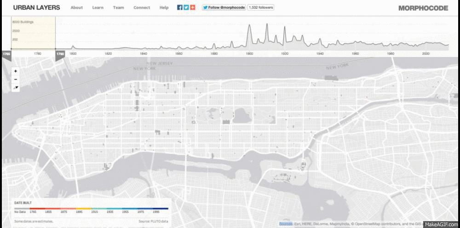460x228 pixels.
Task: Open the Facebook share icon
Action: coord(180,7)
